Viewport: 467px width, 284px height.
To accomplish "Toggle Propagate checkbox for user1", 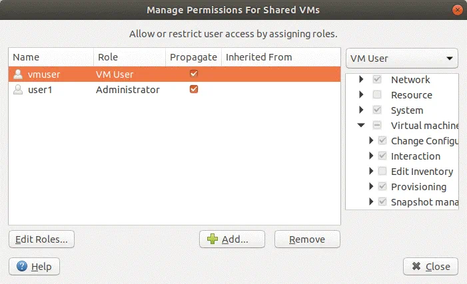I will click(194, 90).
